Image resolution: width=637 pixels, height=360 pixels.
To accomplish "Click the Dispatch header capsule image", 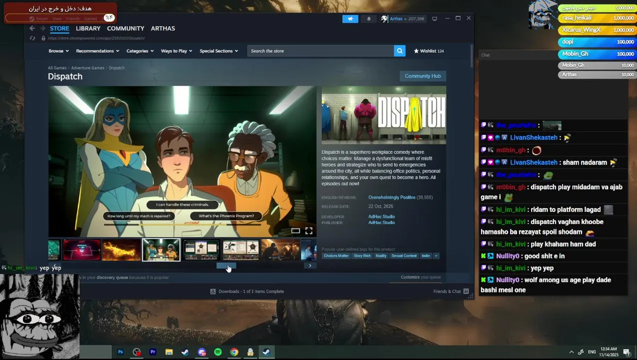I will [x=384, y=115].
